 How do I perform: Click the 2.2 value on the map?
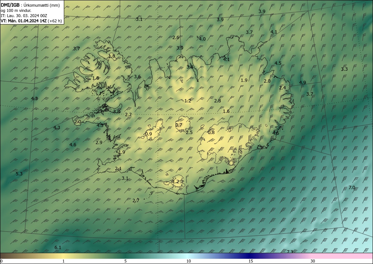pyautogui.click(x=128, y=115)
